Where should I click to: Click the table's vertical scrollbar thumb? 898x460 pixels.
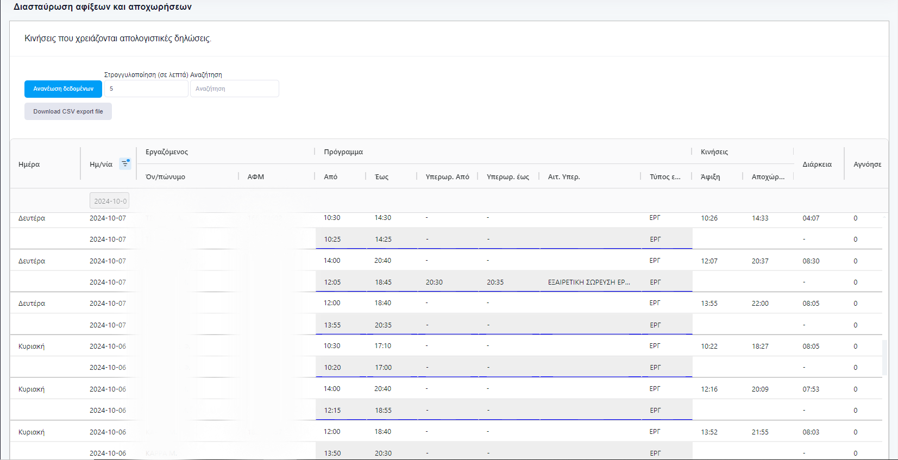[x=884, y=357]
